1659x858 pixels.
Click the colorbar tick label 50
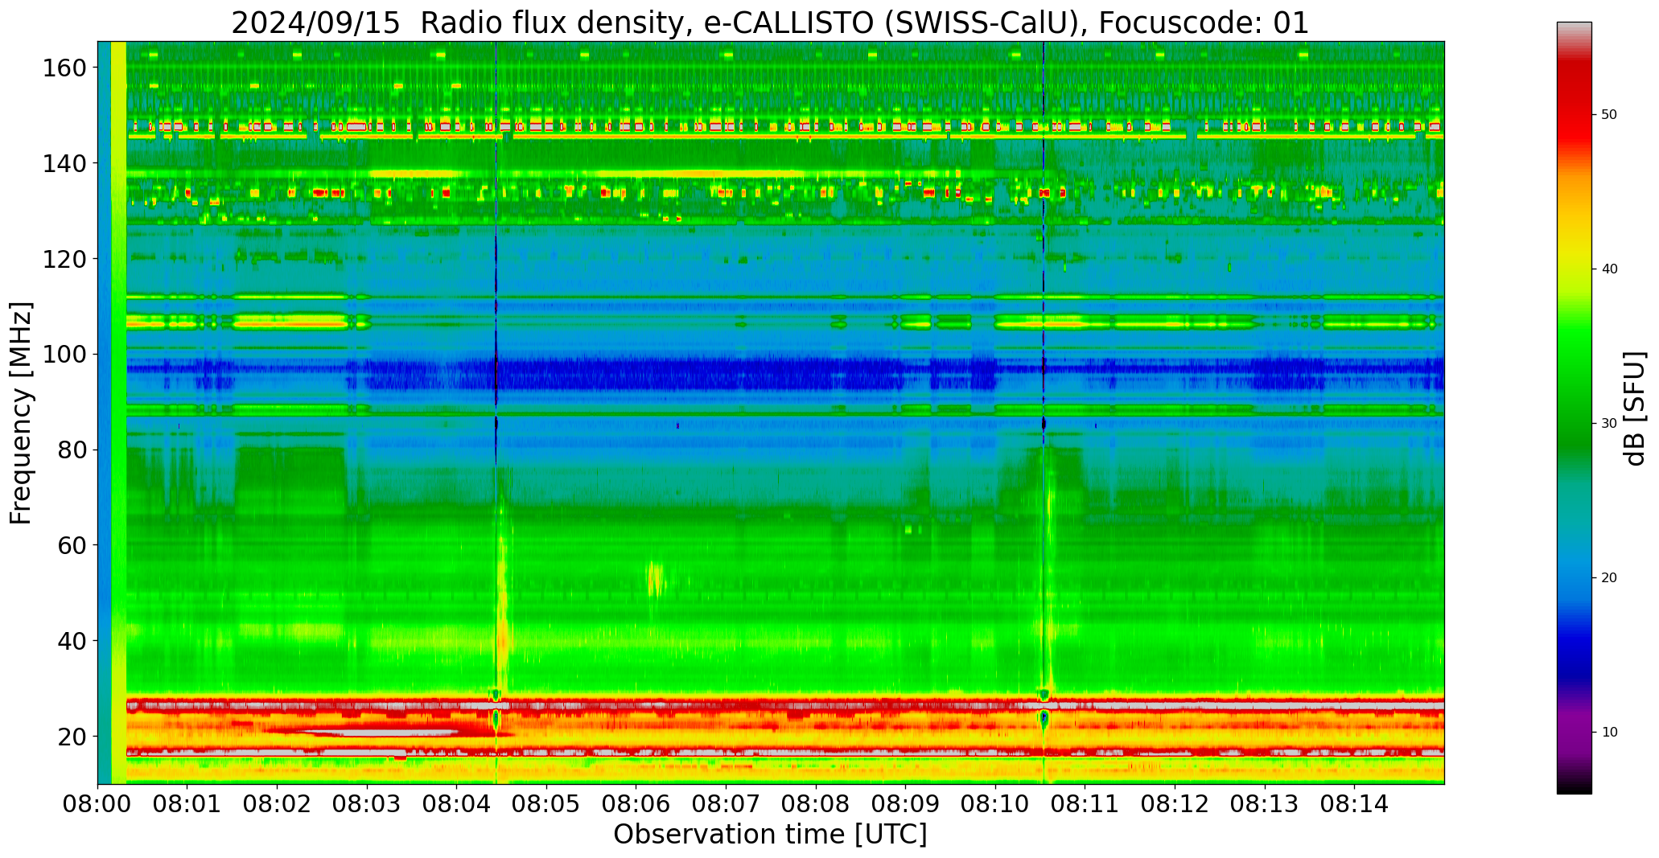(x=1609, y=115)
